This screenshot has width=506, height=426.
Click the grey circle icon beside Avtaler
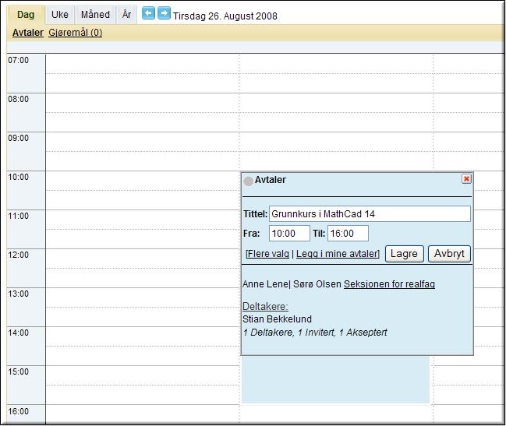click(248, 181)
